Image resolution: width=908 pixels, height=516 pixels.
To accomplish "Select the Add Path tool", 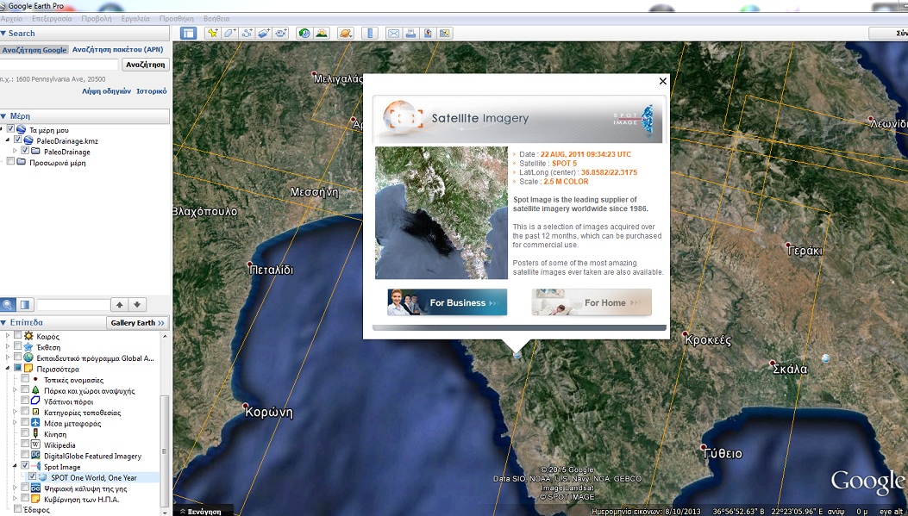I will coord(247,33).
